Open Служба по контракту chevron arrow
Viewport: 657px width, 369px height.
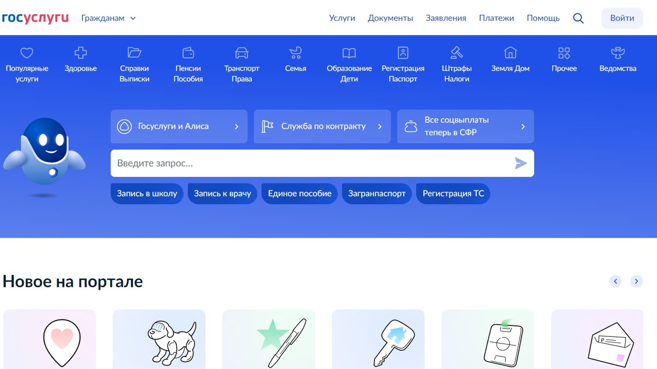pyautogui.click(x=380, y=127)
